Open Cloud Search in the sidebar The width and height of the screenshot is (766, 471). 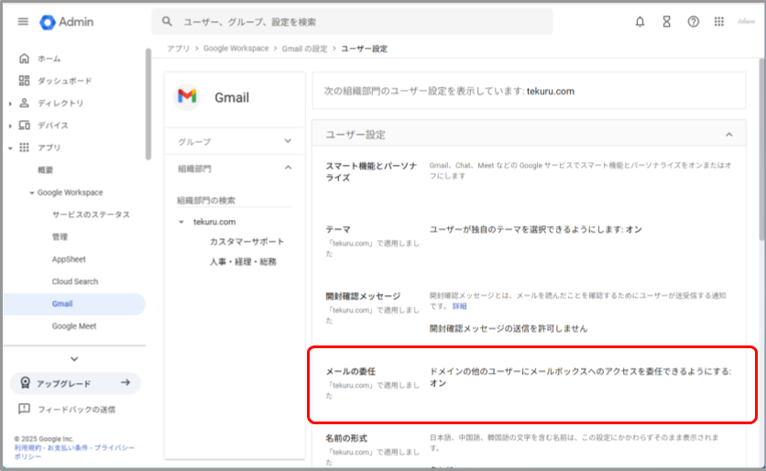75,281
